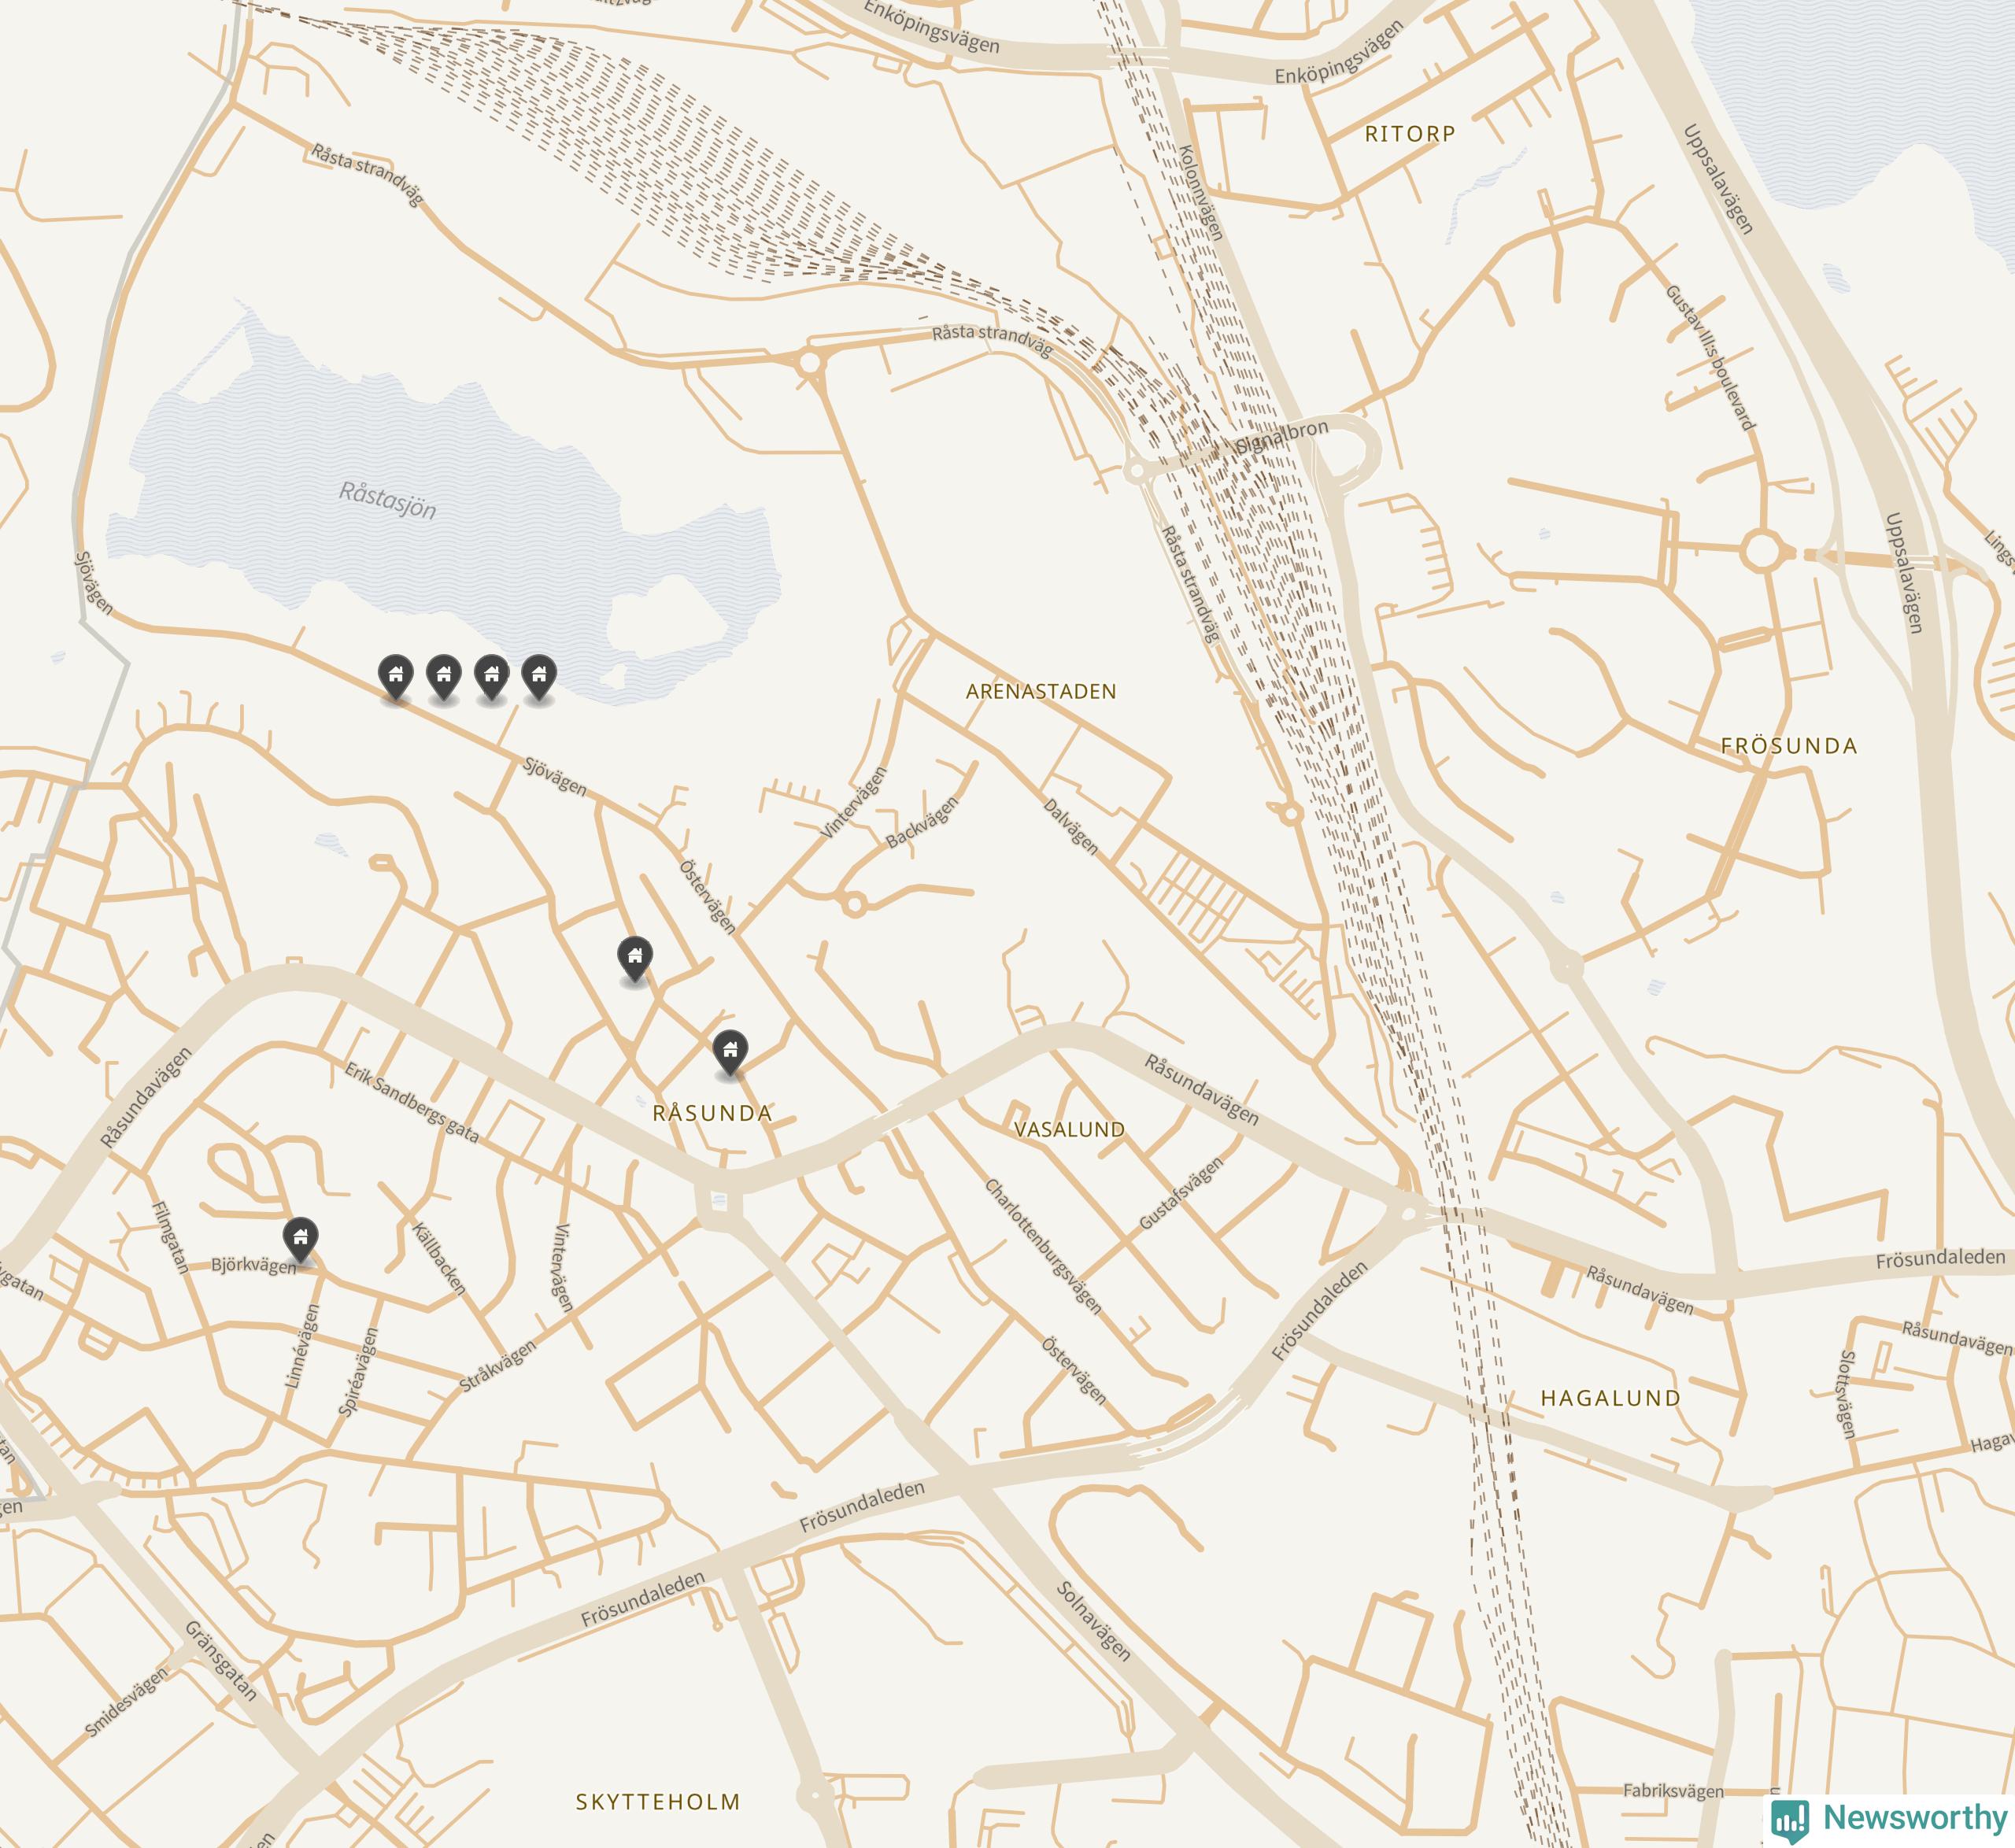Click the Råstasjön lake label
Viewport: 2015px width, 1848px height.
pyautogui.click(x=388, y=500)
